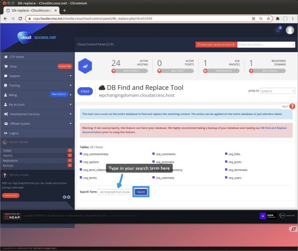Click New Options badge next to Billing
The width and height of the screenshot is (298, 251).
[x=59, y=94]
